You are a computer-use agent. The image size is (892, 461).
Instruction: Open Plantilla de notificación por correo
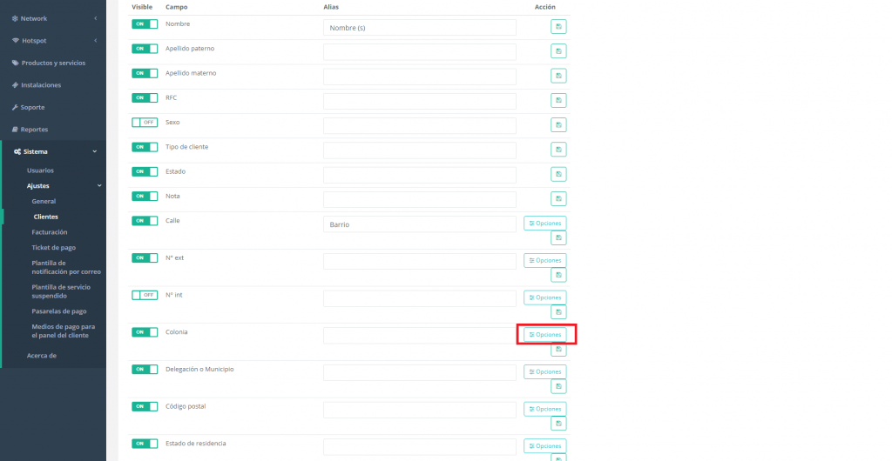coord(66,267)
